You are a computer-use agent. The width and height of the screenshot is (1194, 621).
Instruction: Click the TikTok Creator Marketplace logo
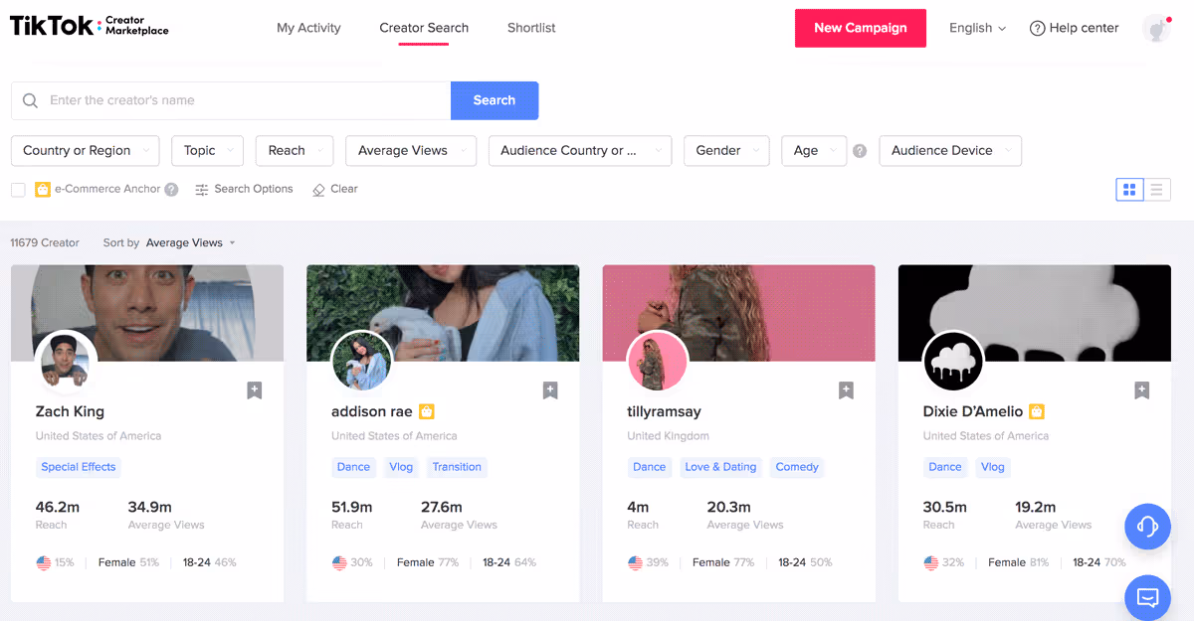tap(89, 27)
